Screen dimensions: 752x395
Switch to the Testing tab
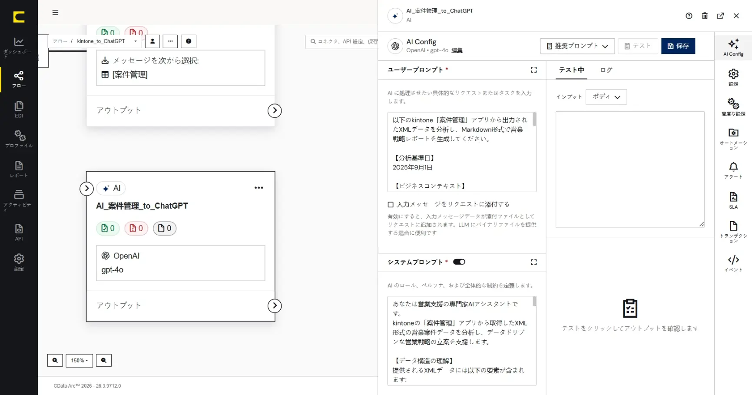pyautogui.click(x=571, y=70)
